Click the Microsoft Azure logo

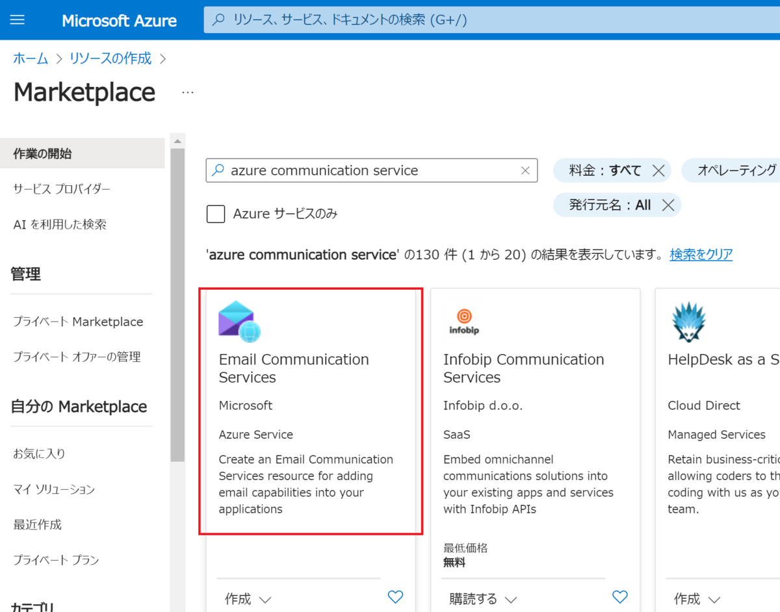(119, 20)
